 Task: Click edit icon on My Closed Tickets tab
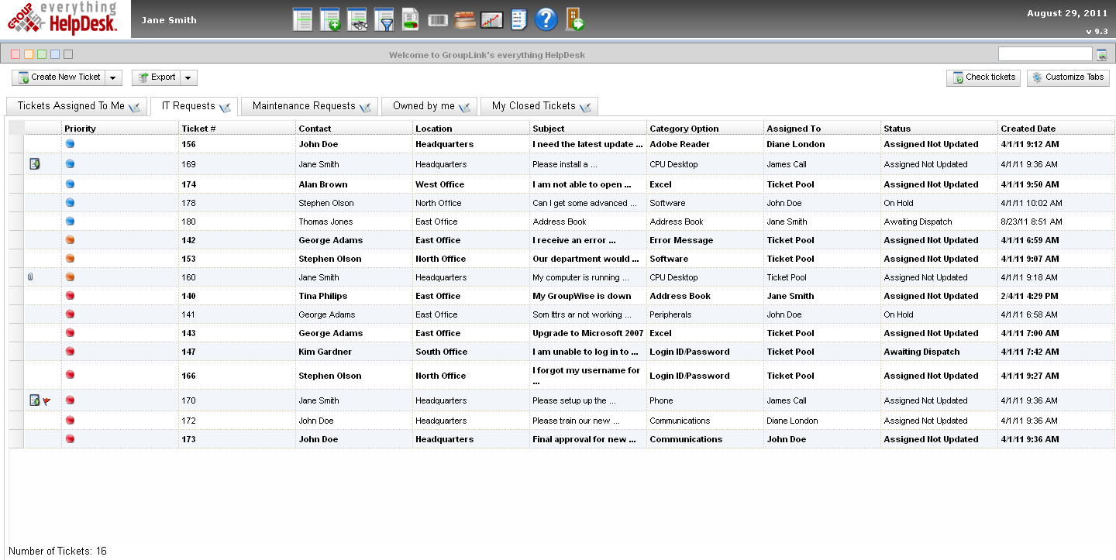[x=585, y=107]
